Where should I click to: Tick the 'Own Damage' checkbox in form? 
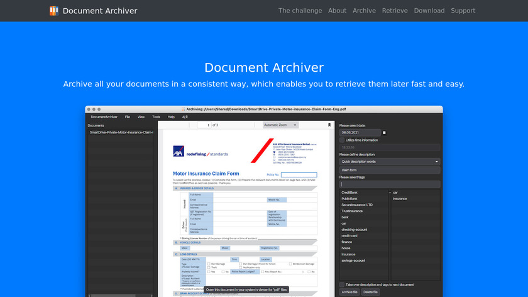(209, 264)
